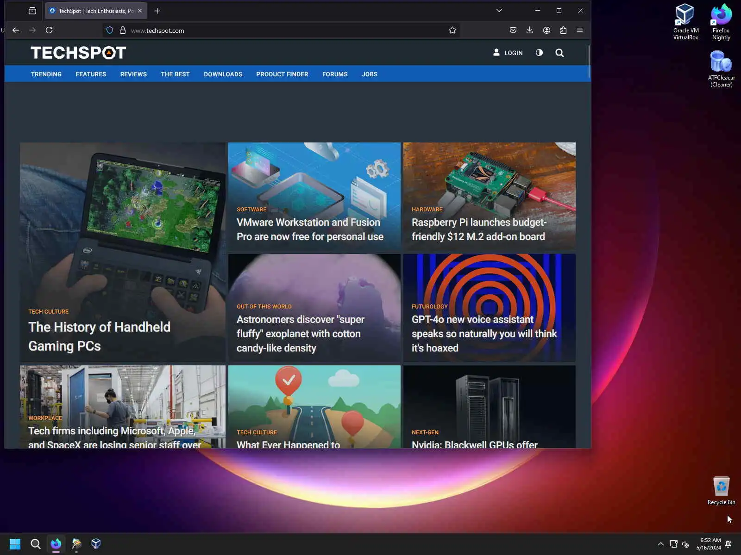Click the FUTUROLOGY category label
The height and width of the screenshot is (555, 741).
click(x=430, y=307)
